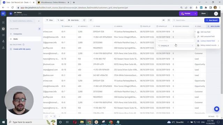Switch to the Miscellaneous Online Whiteboard browser tab
This screenshot has height=125, width=223.
point(53,2)
